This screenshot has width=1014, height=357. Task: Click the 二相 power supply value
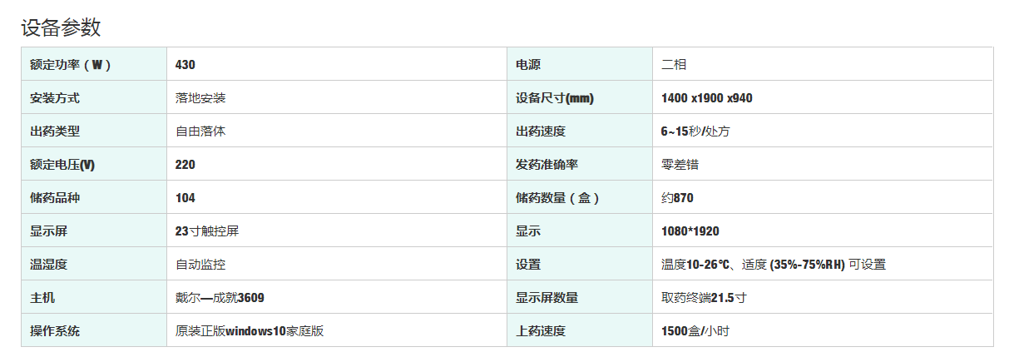[674, 65]
